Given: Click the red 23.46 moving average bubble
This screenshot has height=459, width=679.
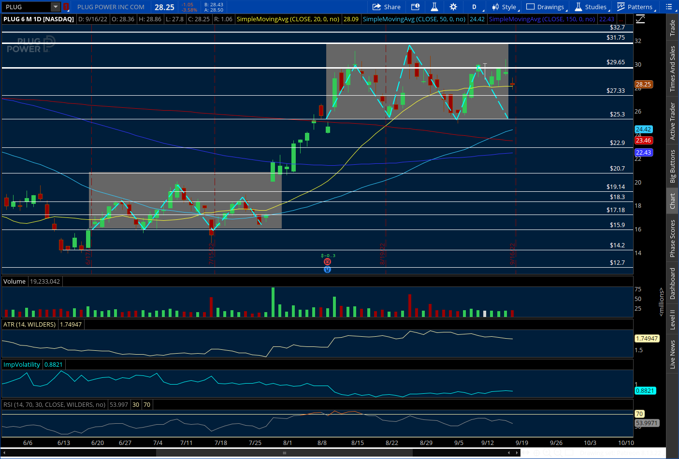Looking at the screenshot, I should 643,140.
